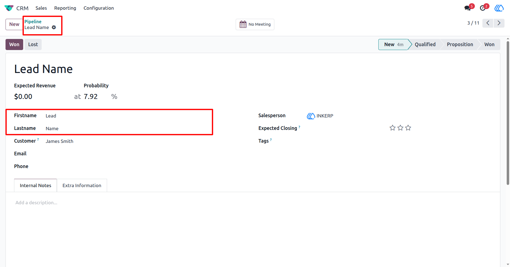Click the vertical scrollbar thumb
The width and height of the screenshot is (510, 267).
coord(508,113)
